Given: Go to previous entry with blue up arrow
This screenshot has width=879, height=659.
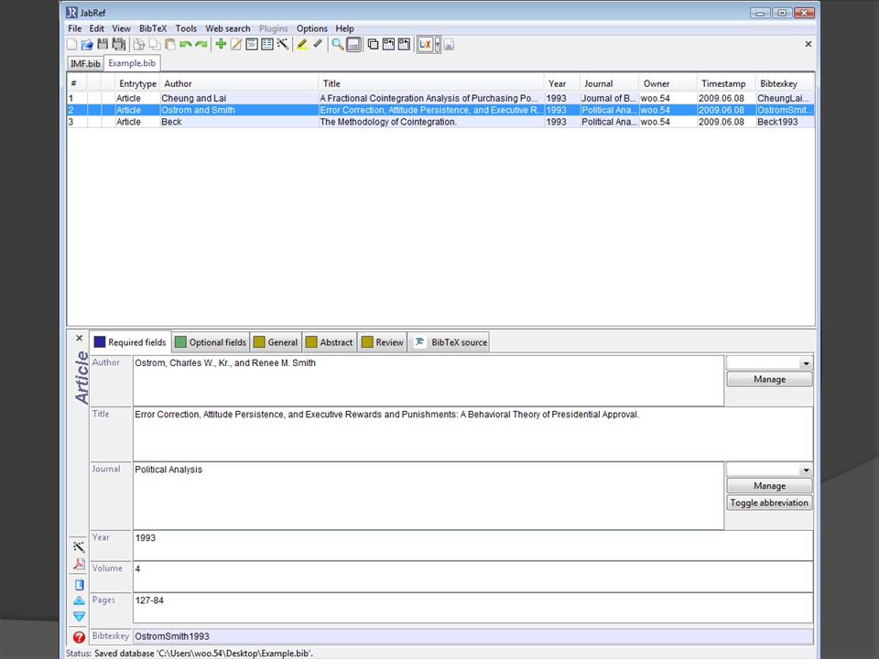Looking at the screenshot, I should pyautogui.click(x=79, y=600).
